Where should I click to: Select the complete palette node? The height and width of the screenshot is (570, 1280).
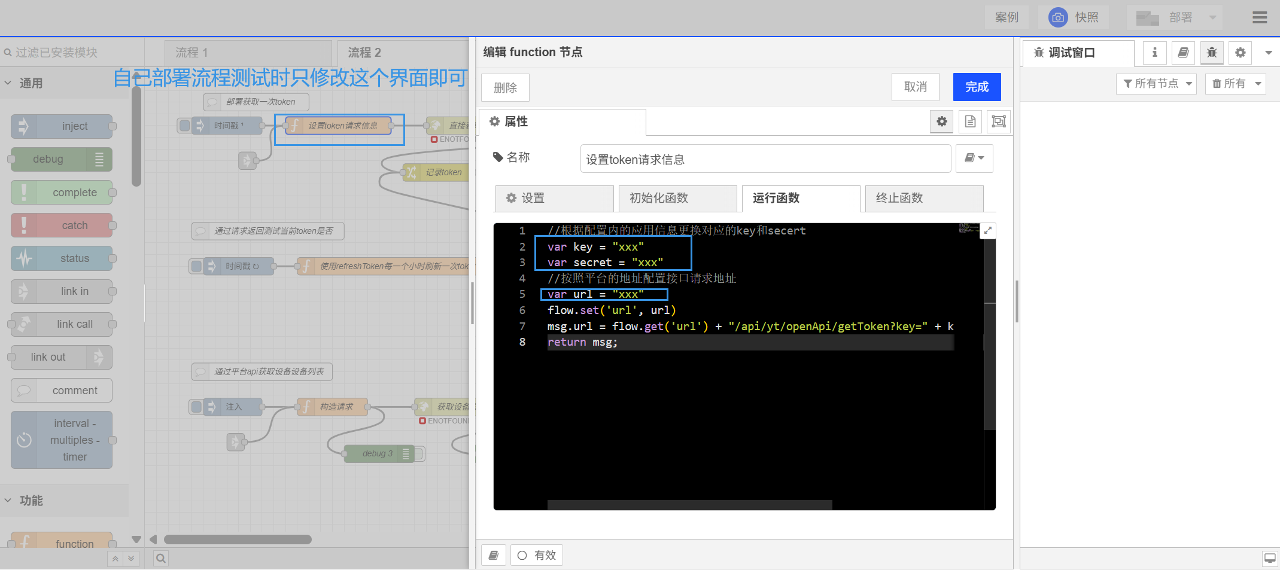tap(62, 193)
